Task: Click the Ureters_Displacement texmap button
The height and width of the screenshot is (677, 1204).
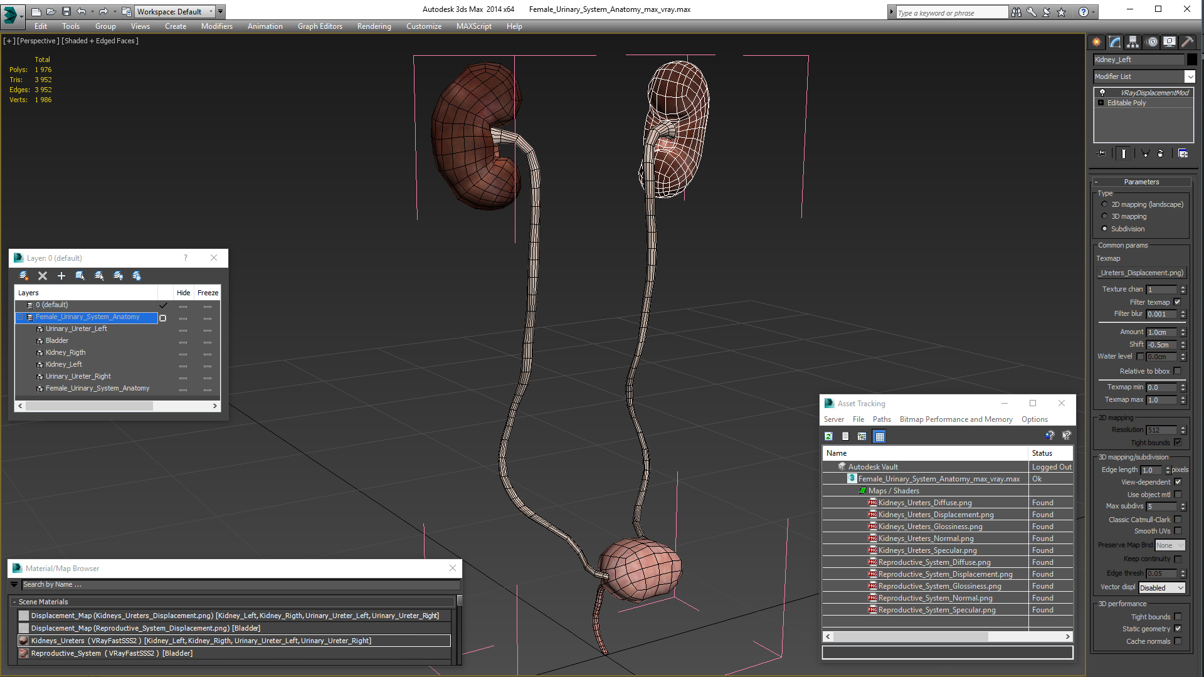Action: [1141, 273]
